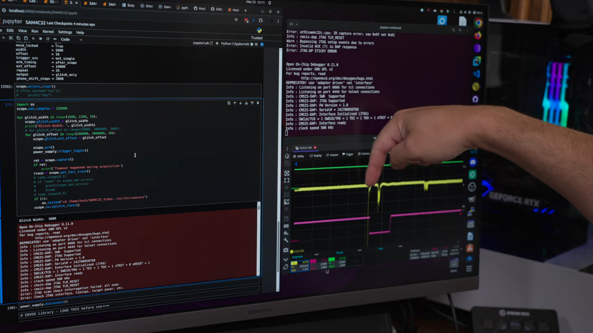The height and width of the screenshot is (333, 593).
Task: Toggle the green C3 channel box
Action: point(331,259)
